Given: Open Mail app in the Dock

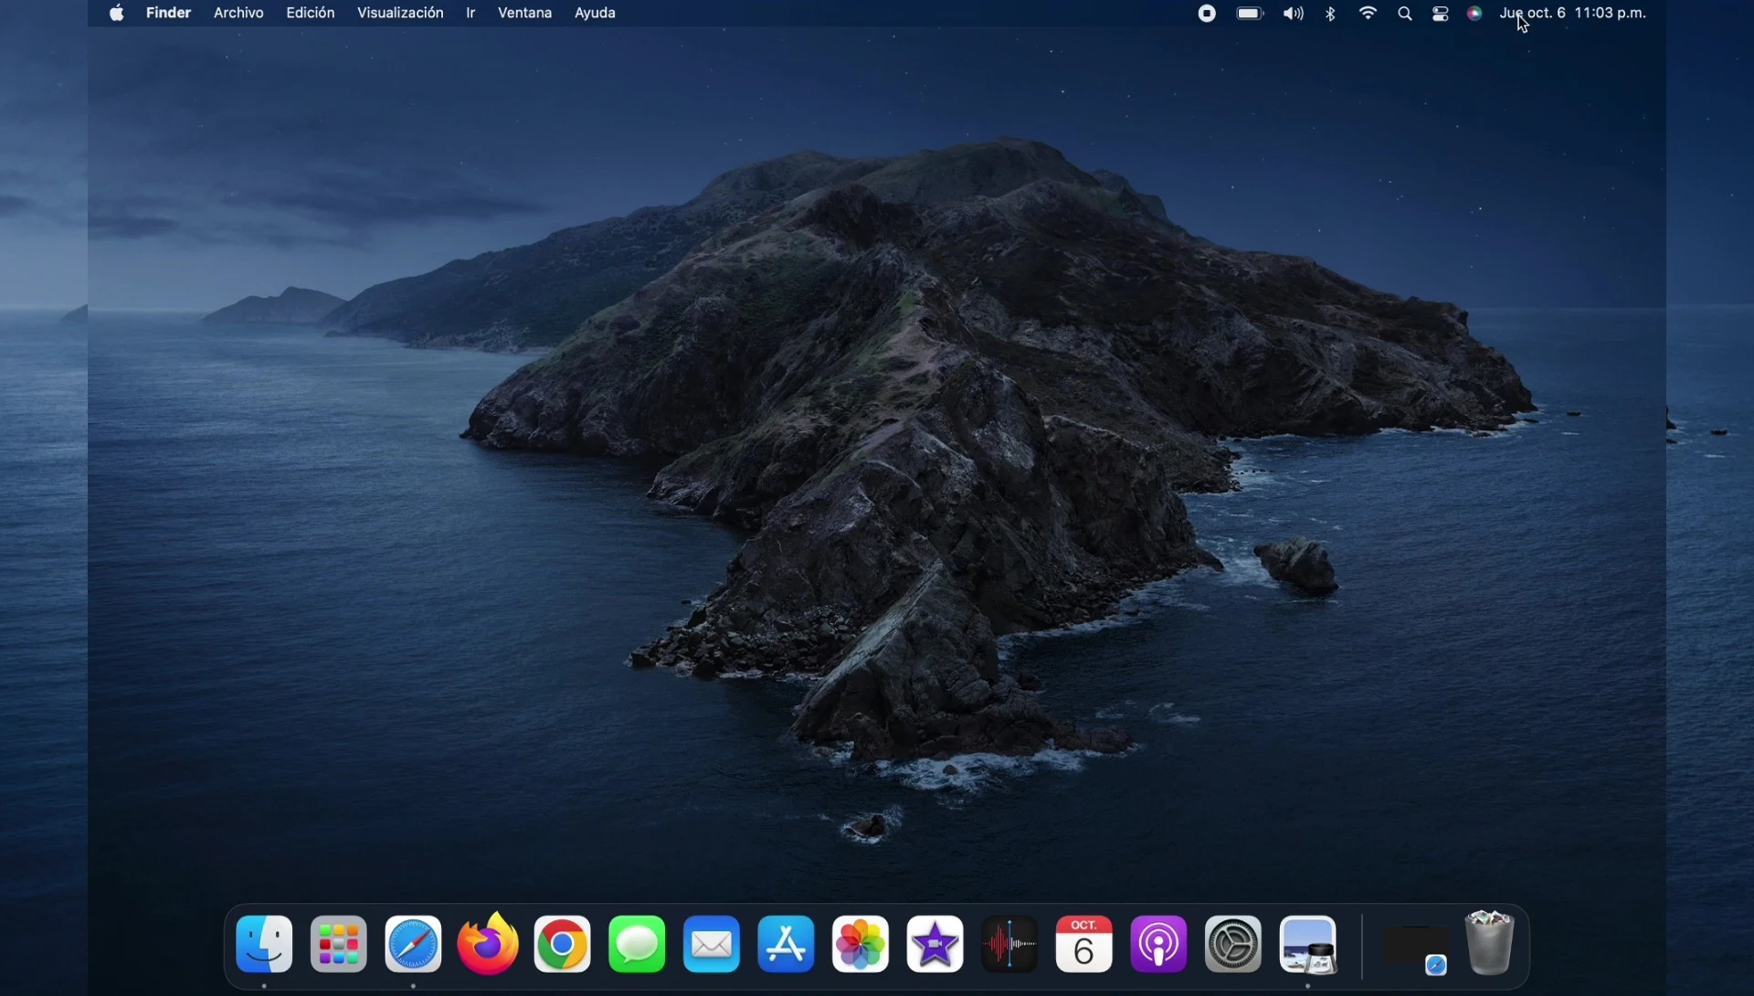Looking at the screenshot, I should click(x=712, y=945).
